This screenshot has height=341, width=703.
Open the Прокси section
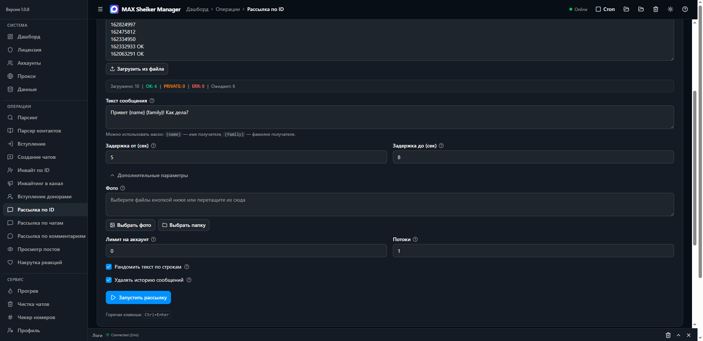[x=45, y=76]
